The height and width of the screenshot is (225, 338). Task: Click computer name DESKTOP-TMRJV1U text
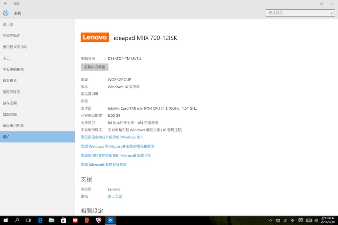124,58
